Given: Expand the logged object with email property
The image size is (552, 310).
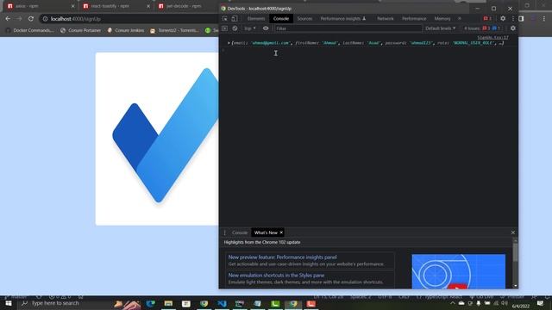Looking at the screenshot, I should coord(229,43).
